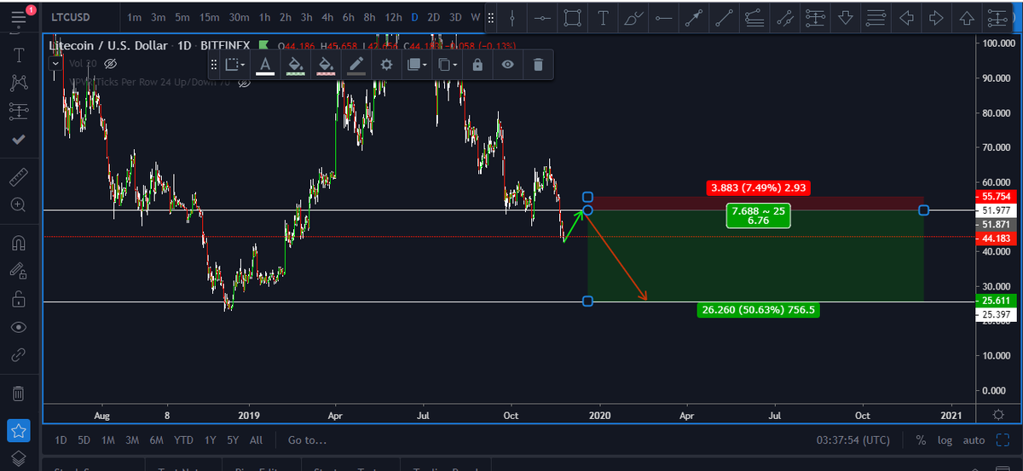Select the Fib Retracement lines tool
The width and height of the screenshot is (1023, 471).
tap(875, 17)
